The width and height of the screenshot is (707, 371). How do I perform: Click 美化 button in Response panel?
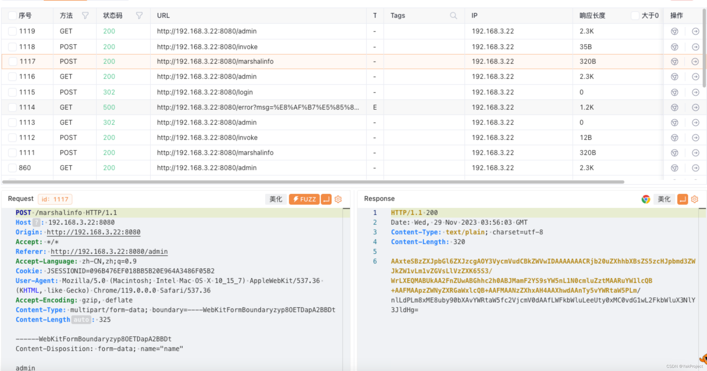coord(664,199)
